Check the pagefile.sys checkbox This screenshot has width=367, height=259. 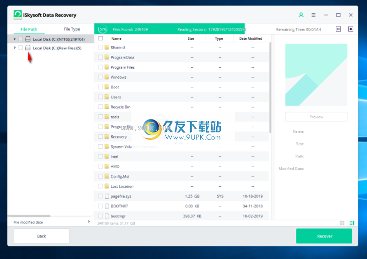[x=100, y=196]
